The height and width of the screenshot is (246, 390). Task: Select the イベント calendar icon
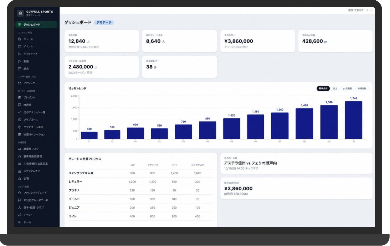[19, 46]
